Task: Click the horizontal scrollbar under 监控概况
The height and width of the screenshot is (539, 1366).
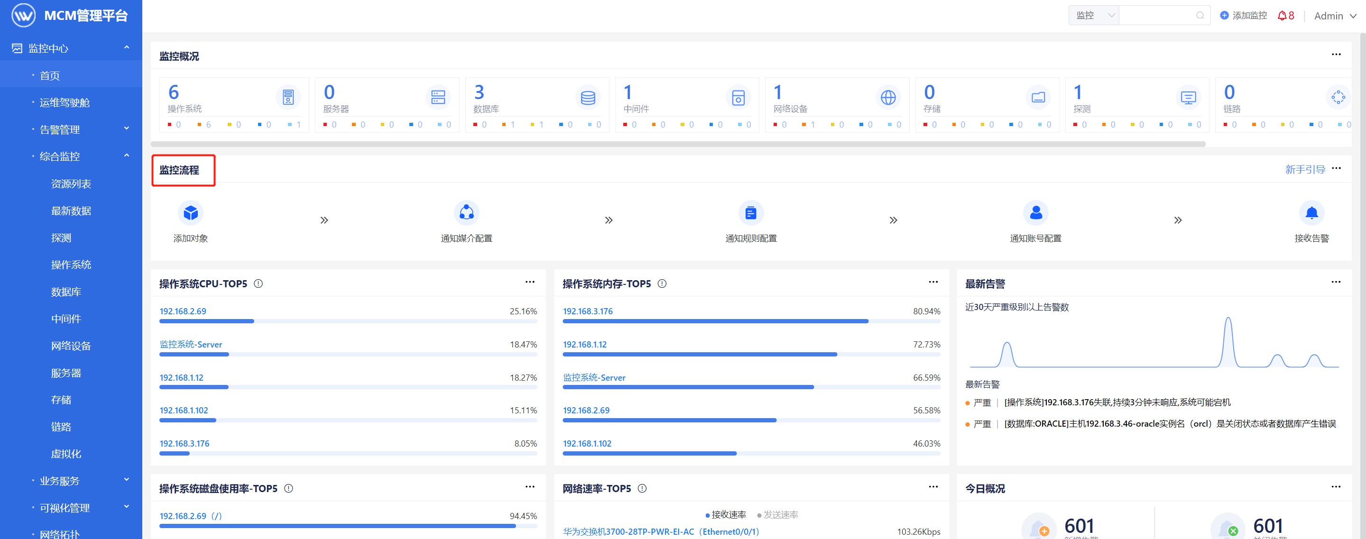Action: [x=678, y=144]
